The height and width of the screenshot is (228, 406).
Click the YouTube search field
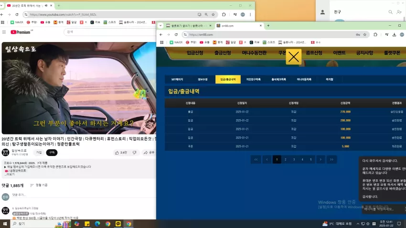[110, 32]
